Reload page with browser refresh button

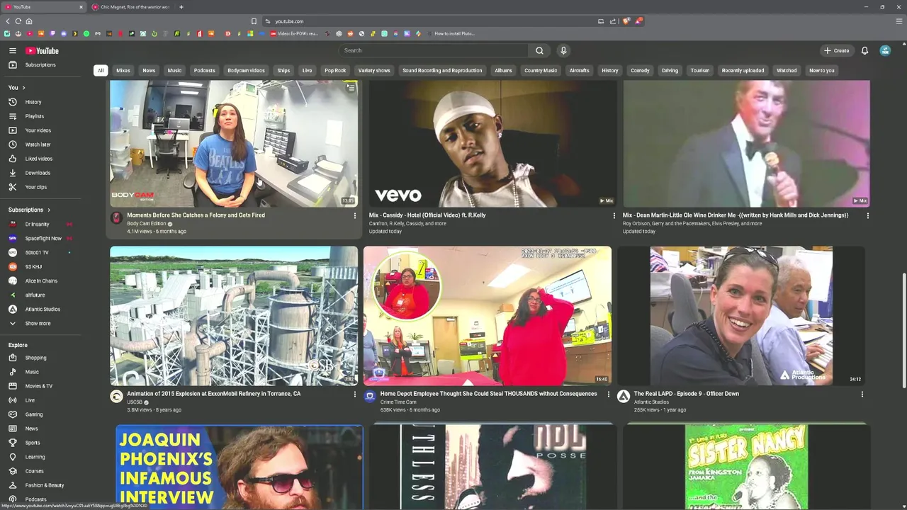18,21
